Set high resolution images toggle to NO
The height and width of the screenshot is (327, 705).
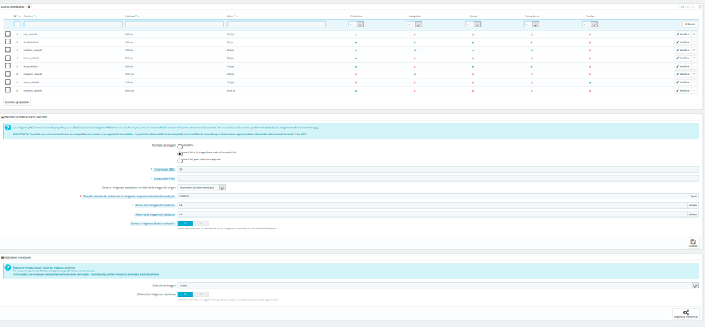[x=201, y=223]
